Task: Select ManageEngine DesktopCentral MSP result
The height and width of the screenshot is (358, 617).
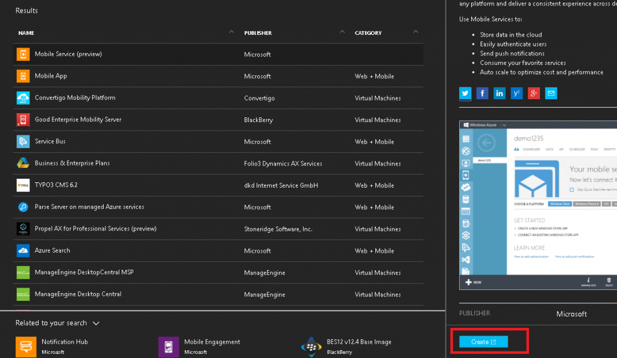Action: click(218, 273)
